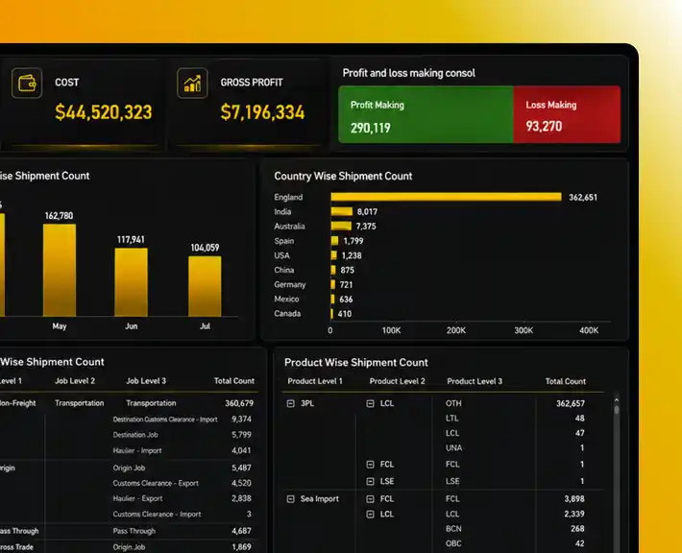The image size is (682, 553).
Task: Click the gross profit value $7,196,334
Action: pyautogui.click(x=262, y=112)
